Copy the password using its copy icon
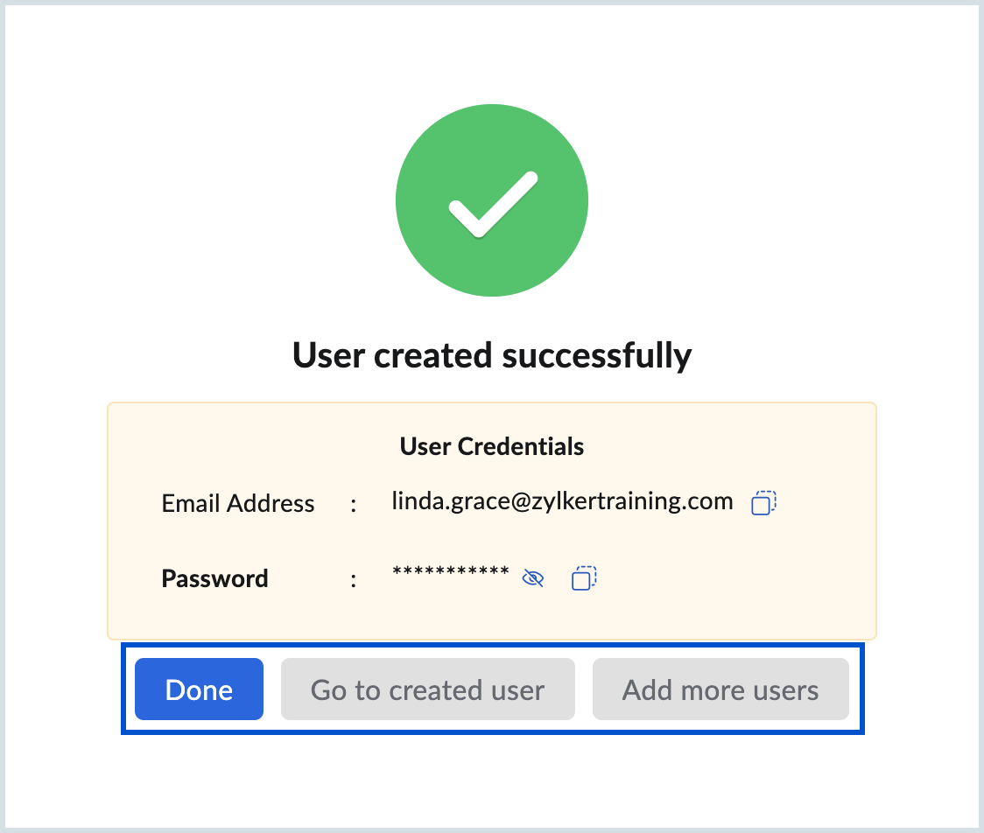This screenshot has height=833, width=984. pyautogui.click(x=584, y=578)
